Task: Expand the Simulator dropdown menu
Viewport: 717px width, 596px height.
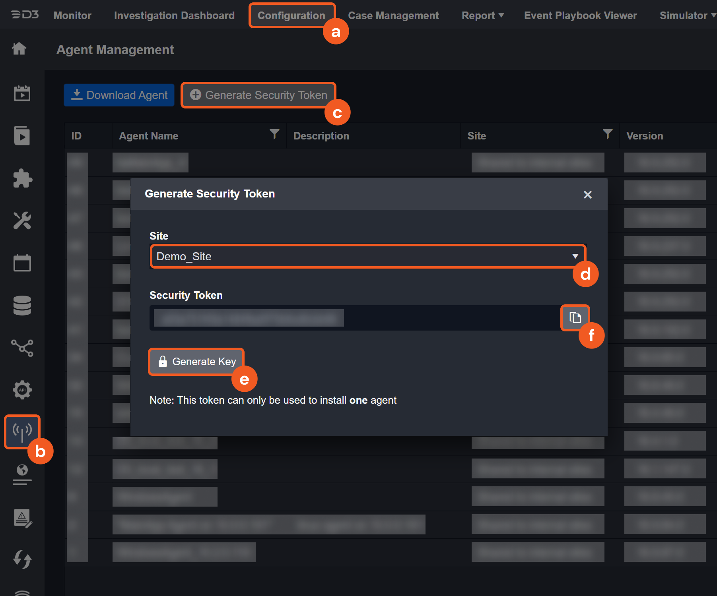Action: click(x=687, y=15)
